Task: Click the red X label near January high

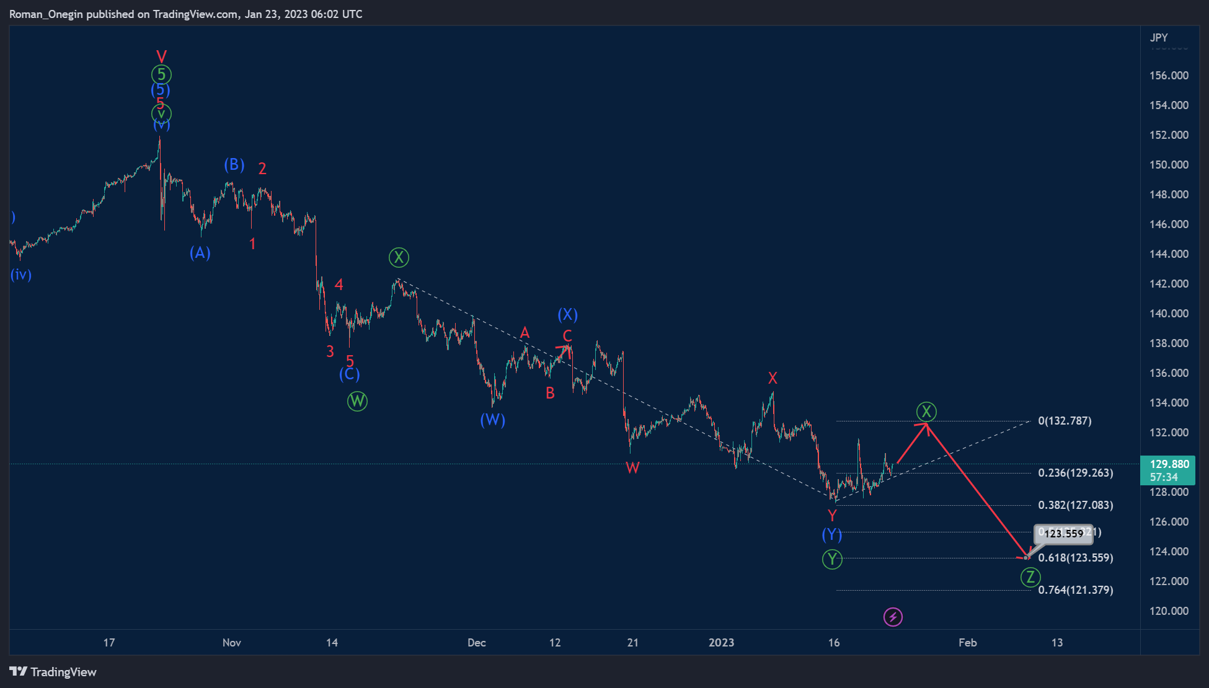Action: (x=773, y=378)
